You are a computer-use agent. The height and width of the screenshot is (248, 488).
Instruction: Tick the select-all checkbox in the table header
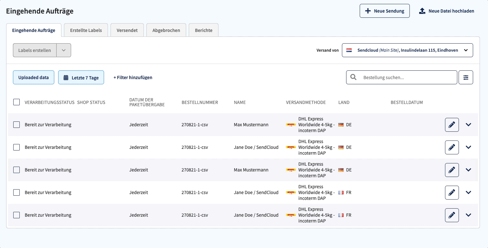16,102
